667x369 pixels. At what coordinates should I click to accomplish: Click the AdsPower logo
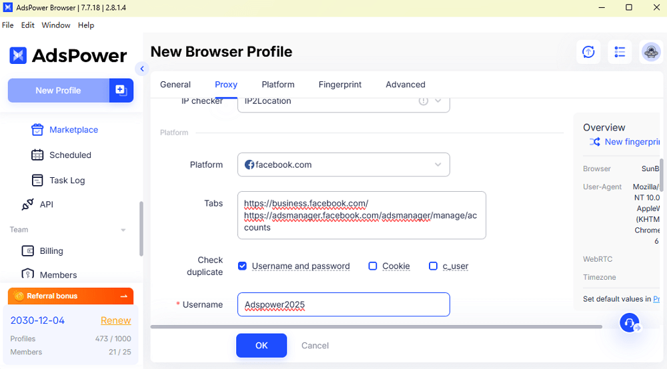coord(68,55)
